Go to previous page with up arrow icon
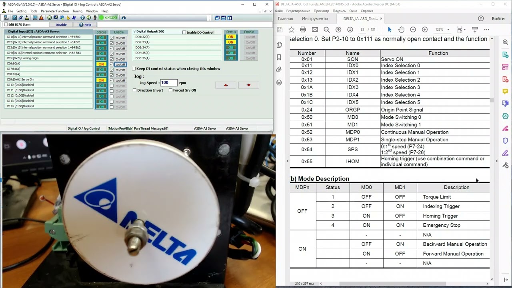The width and height of the screenshot is (512, 288). pos(338,30)
